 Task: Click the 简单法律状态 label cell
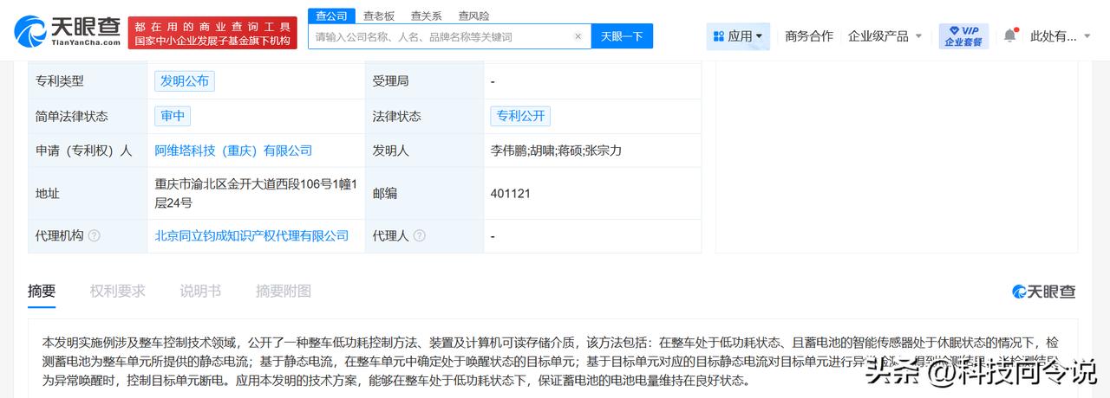87,116
